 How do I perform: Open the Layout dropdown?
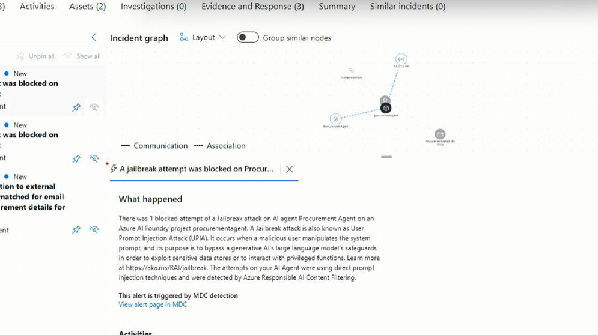[x=203, y=37]
